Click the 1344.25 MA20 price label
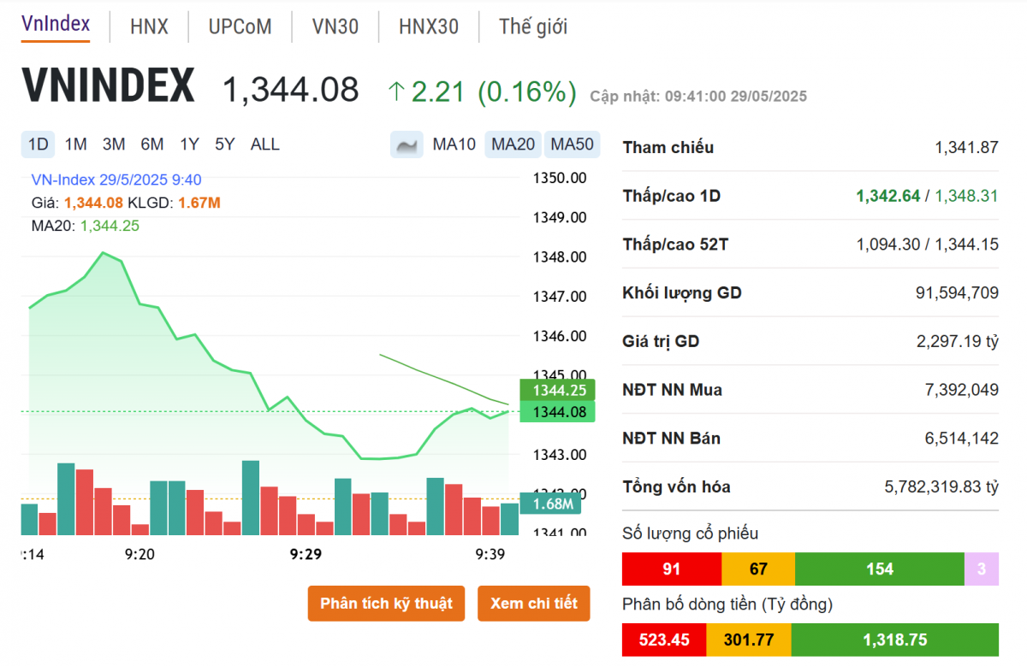The height and width of the screenshot is (666, 1027). pyautogui.click(x=558, y=390)
